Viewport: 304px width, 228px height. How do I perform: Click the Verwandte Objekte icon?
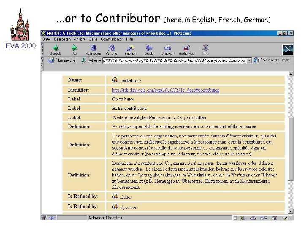click(257, 60)
